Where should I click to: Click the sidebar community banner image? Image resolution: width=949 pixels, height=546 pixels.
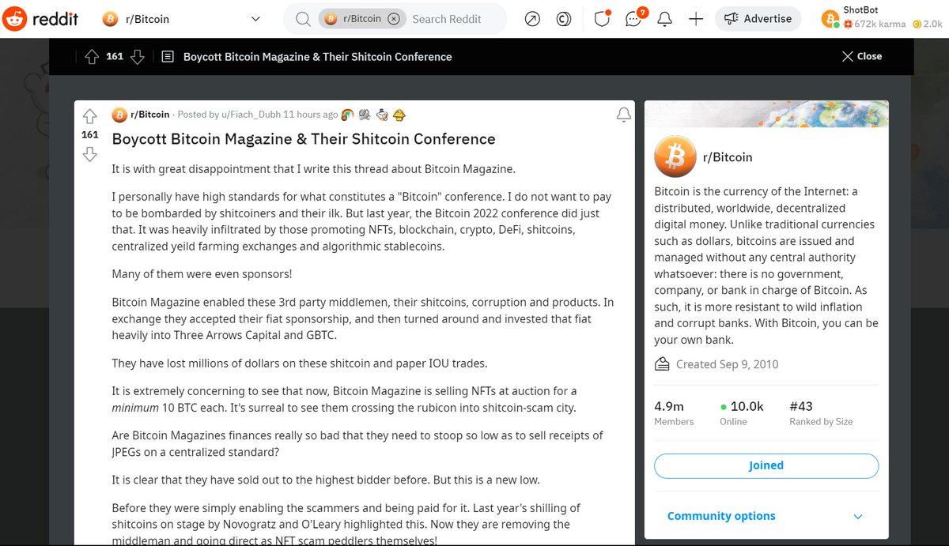pos(766,114)
